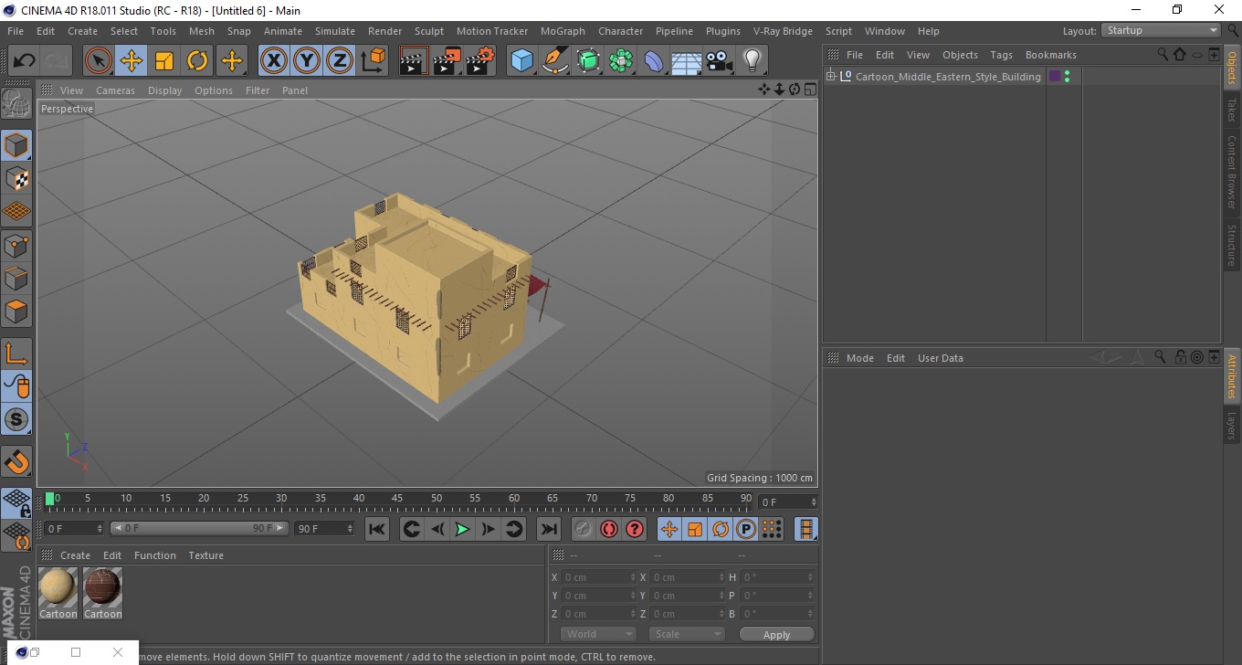Go to end of animation
1242x665 pixels.
click(548, 529)
